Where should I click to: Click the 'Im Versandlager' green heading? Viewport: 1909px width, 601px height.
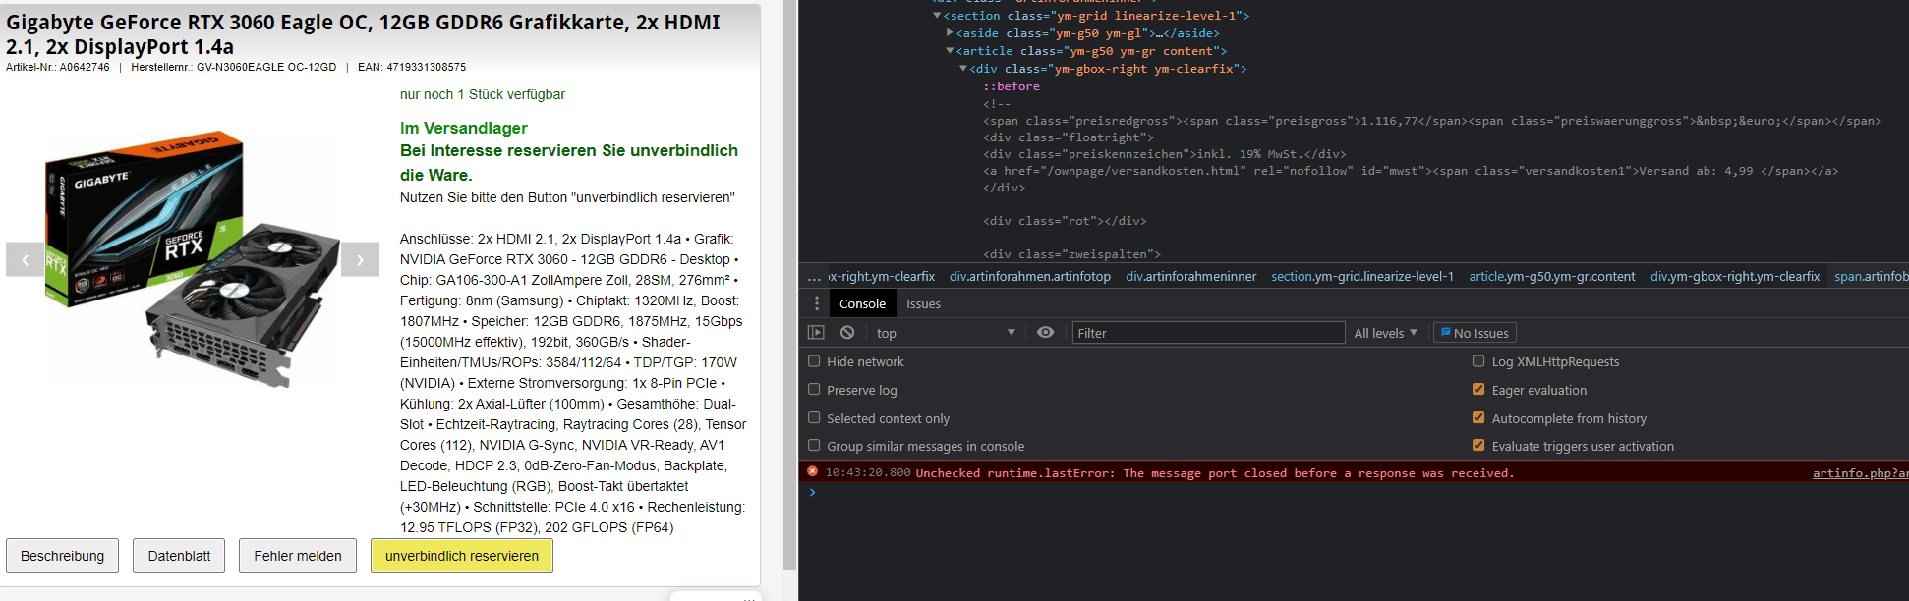(x=463, y=128)
